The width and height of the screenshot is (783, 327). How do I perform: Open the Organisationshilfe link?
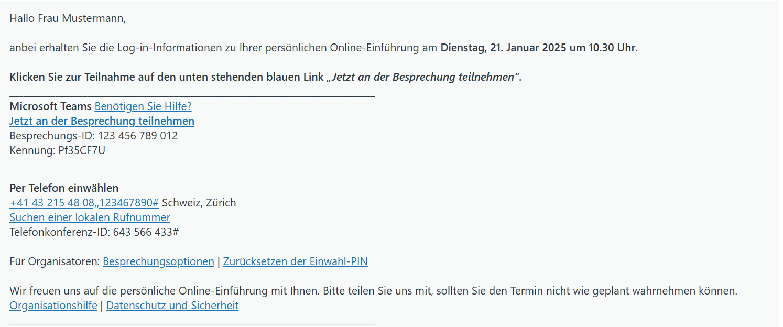click(53, 306)
